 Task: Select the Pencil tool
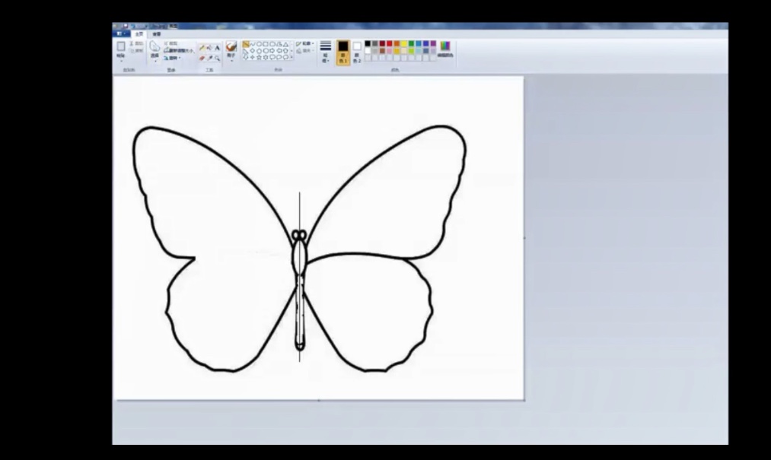click(202, 47)
